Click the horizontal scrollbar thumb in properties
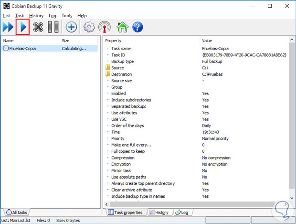 tap(192, 204)
